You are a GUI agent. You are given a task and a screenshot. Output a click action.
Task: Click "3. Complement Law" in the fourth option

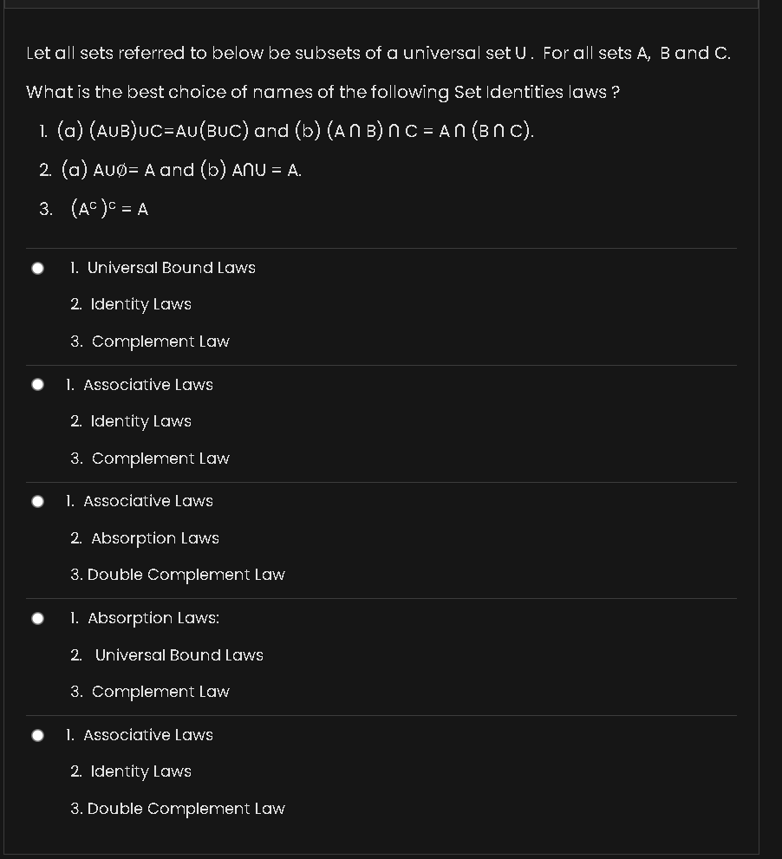[150, 692]
